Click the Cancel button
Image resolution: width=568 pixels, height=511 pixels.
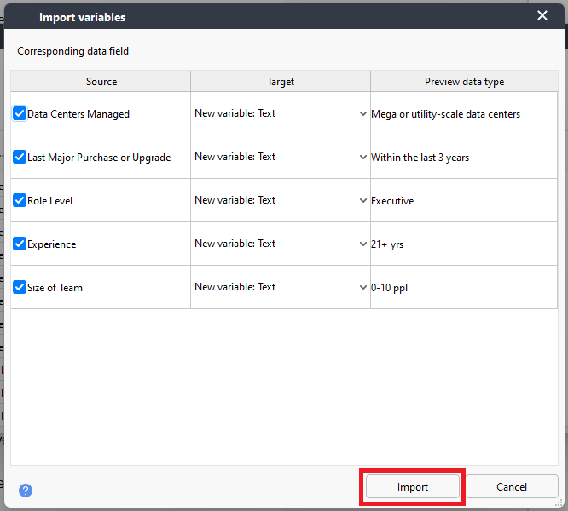tap(512, 487)
